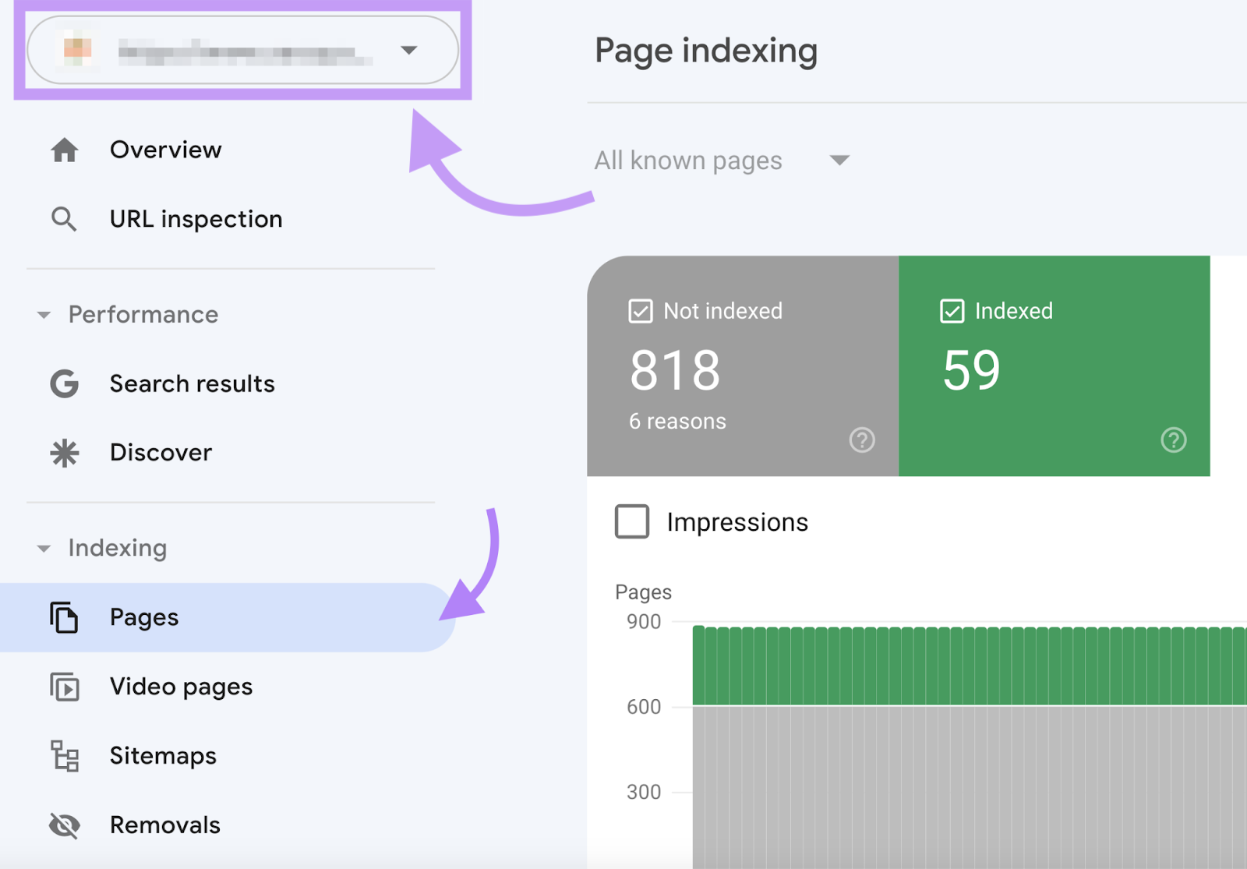Toggle the Not indexed checkbox
The height and width of the screenshot is (869, 1247).
pyautogui.click(x=639, y=311)
